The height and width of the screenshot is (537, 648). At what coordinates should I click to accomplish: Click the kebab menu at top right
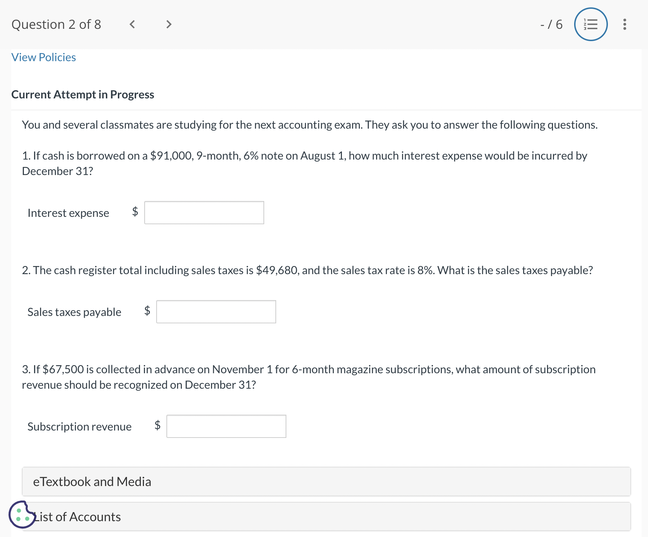[x=624, y=24]
